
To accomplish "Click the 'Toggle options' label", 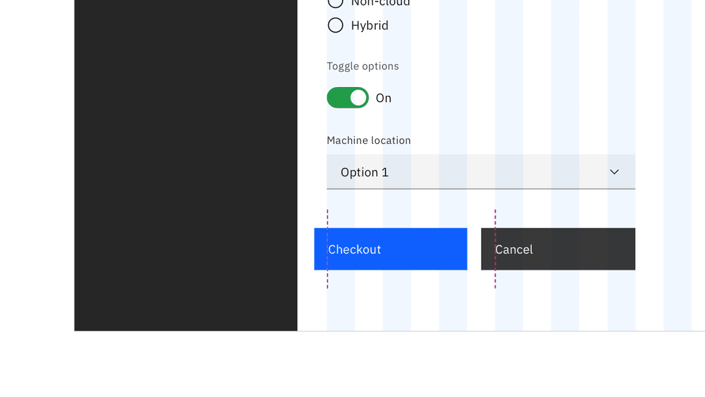I will (x=363, y=66).
